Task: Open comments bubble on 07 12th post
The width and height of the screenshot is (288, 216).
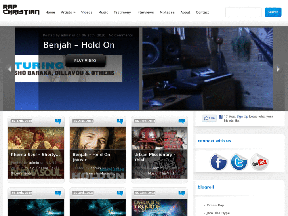Action: click(x=58, y=121)
